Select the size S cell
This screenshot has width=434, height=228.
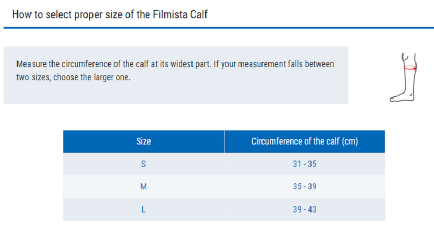[143, 164]
